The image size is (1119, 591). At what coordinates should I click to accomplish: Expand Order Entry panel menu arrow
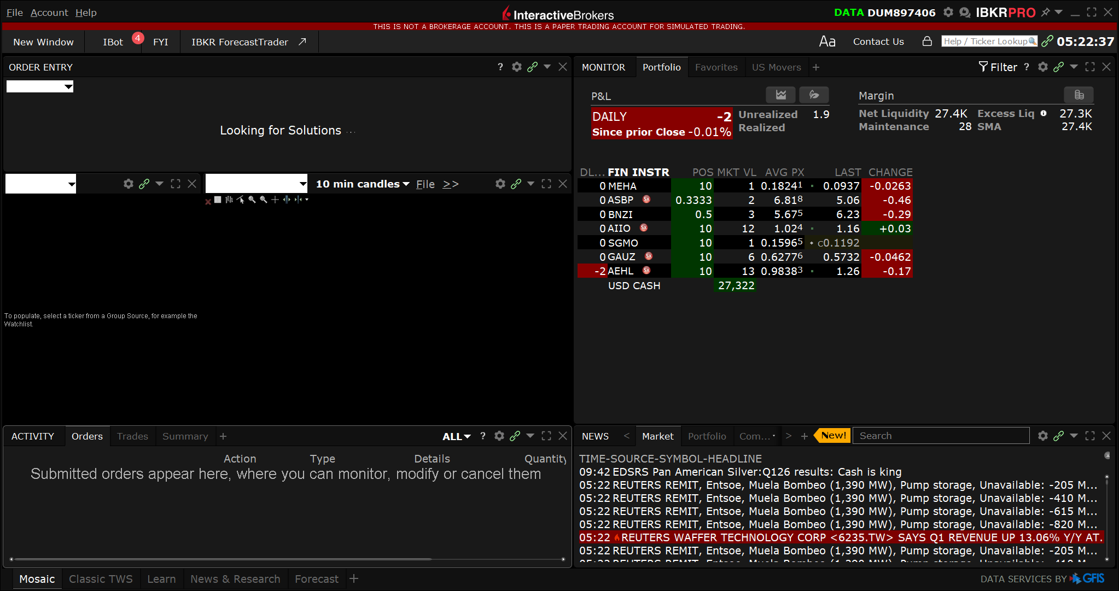point(547,67)
